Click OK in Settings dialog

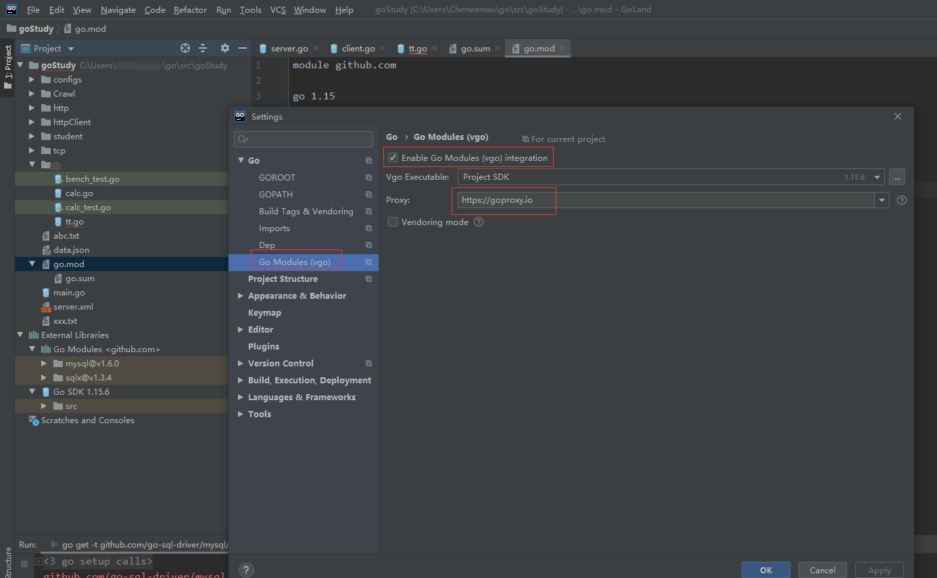tap(766, 570)
